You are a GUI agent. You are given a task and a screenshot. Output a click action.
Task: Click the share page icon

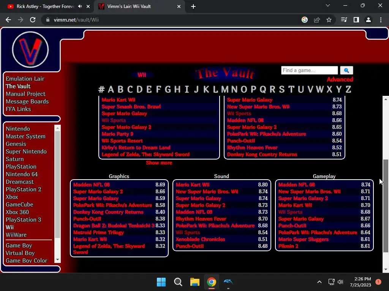coord(317,20)
